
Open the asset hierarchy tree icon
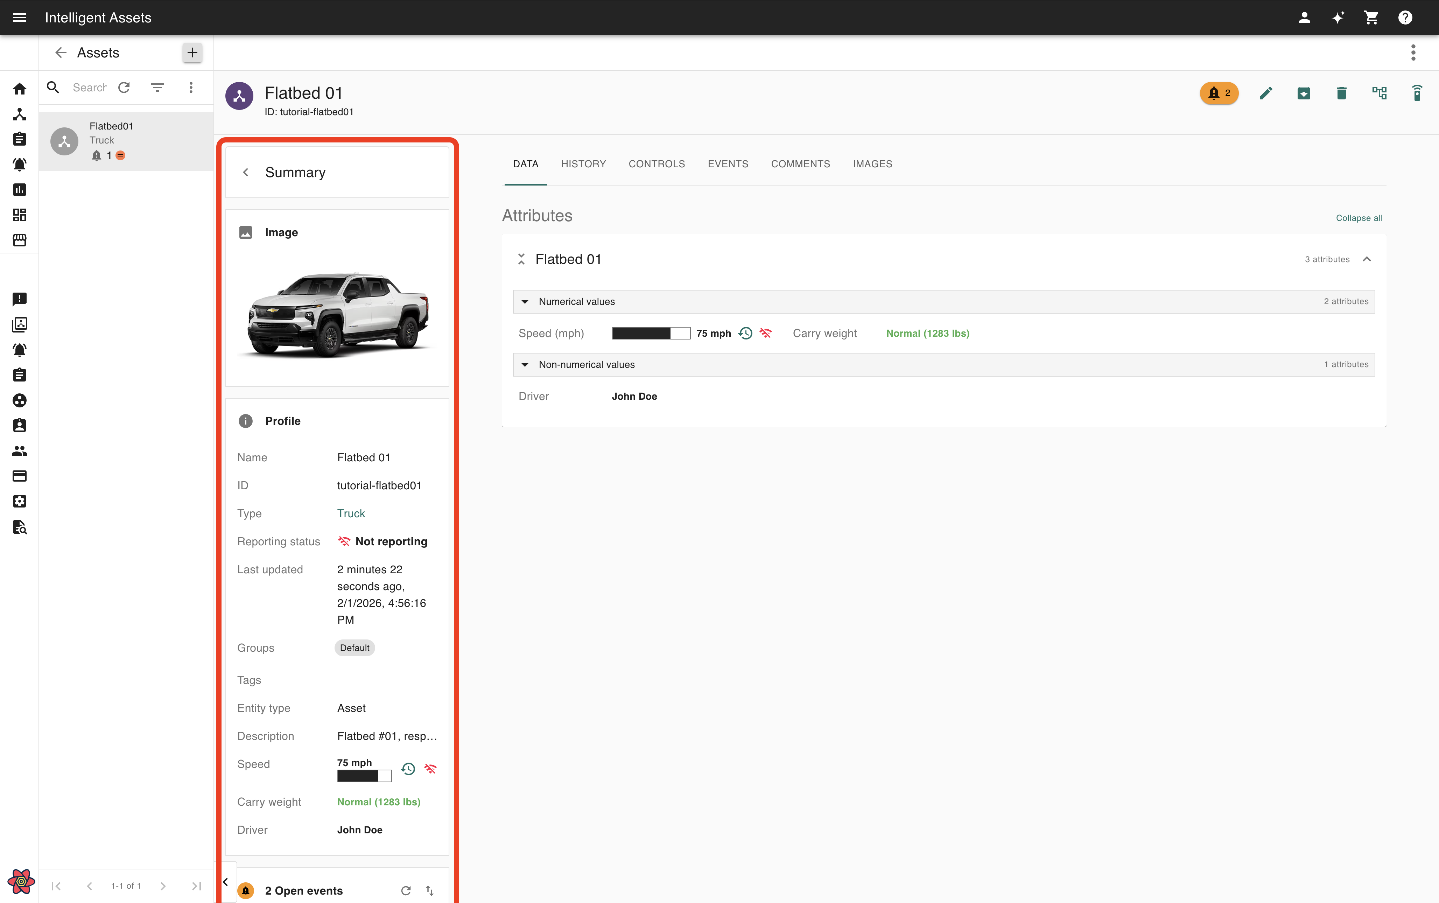pos(1379,93)
